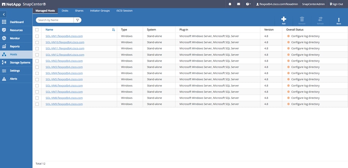Open the More vertical dots menu
Image resolution: width=348 pixels, height=168 pixels.
pos(339,21)
